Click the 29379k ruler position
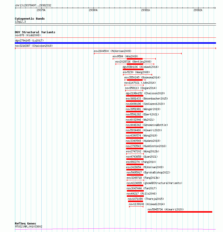This screenshot has height=232, width=223. coord(41,10)
